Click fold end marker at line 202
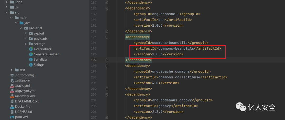285x120 pixels. point(107,89)
